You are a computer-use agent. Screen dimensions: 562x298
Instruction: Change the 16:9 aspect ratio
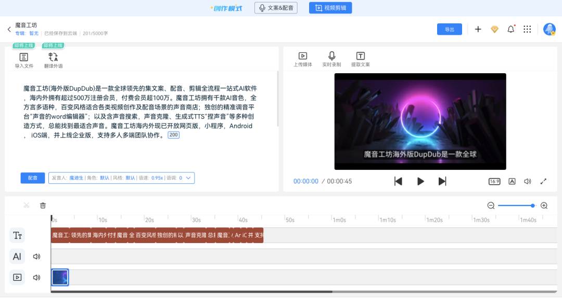coord(494,181)
